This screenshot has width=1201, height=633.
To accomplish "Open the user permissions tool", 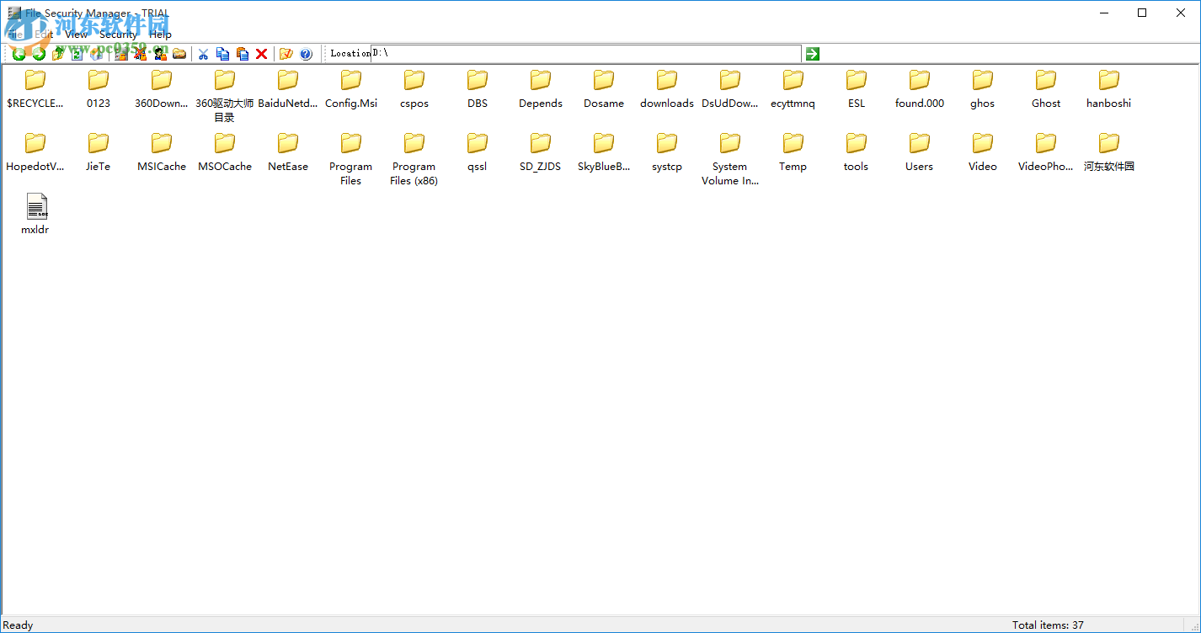I will pyautogui.click(x=160, y=53).
